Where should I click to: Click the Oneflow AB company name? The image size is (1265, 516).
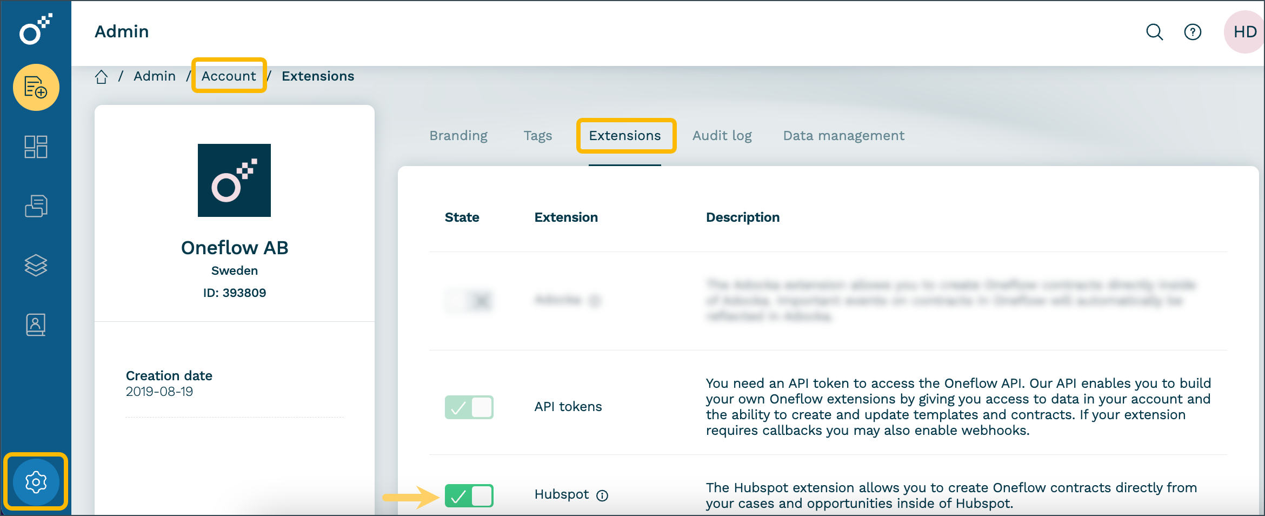tap(235, 248)
